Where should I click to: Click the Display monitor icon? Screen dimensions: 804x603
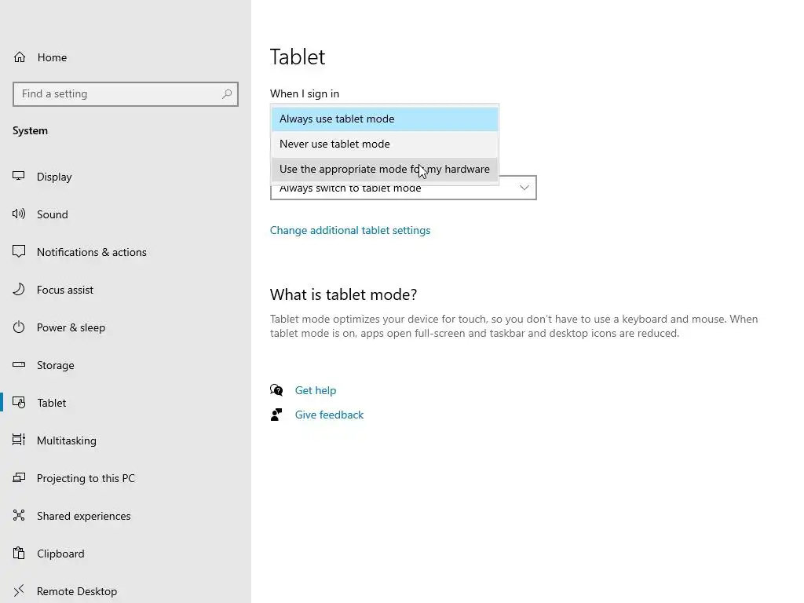(x=19, y=177)
